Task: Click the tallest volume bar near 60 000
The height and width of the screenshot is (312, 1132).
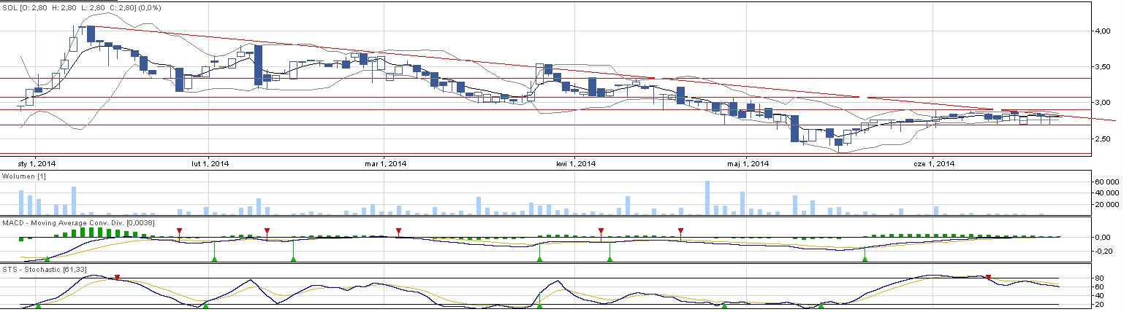Action: (x=707, y=198)
